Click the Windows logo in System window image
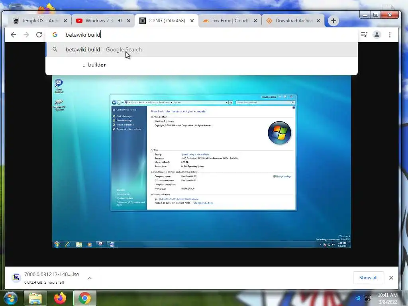Viewport: 408px width, 306px height. tap(279, 133)
